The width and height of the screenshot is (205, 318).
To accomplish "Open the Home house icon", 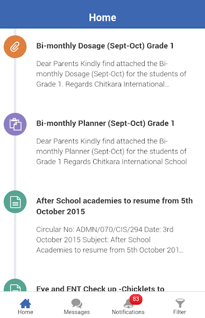I will [25, 303].
